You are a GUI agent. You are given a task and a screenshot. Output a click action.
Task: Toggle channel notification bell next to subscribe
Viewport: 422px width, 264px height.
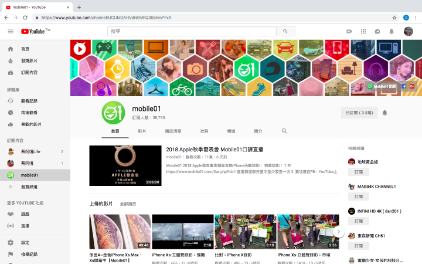click(x=384, y=113)
